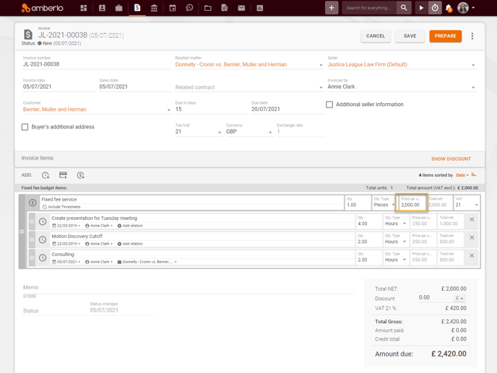Image resolution: width=497 pixels, height=373 pixels.
Task: Open the document templates icon in top navigation
Action: coord(225,8)
